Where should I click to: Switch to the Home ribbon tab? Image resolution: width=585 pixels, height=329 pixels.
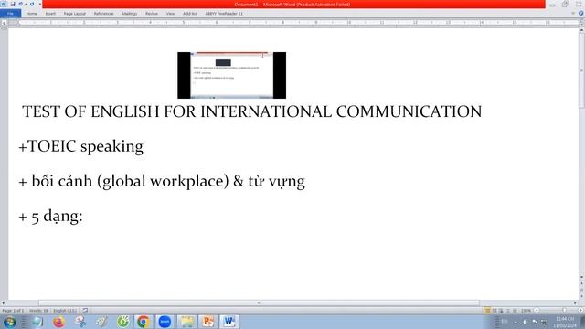point(32,14)
